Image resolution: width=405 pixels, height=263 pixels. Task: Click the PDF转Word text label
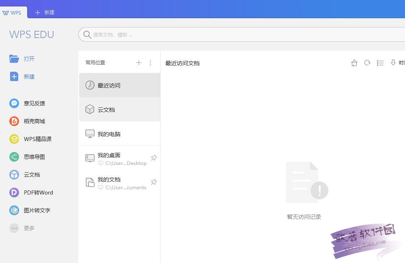click(39, 192)
